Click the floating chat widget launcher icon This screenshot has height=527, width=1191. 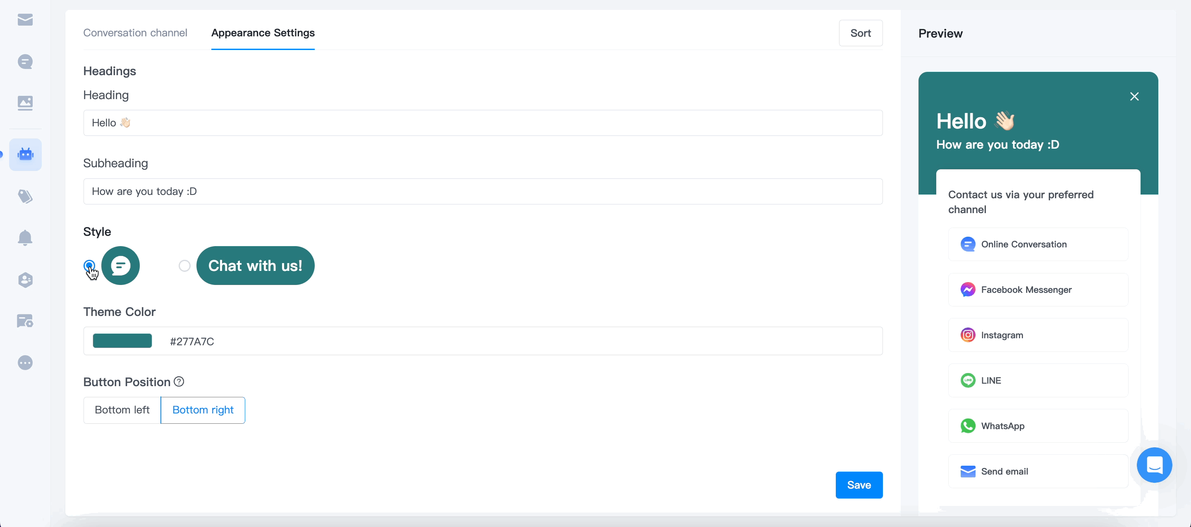click(1154, 465)
